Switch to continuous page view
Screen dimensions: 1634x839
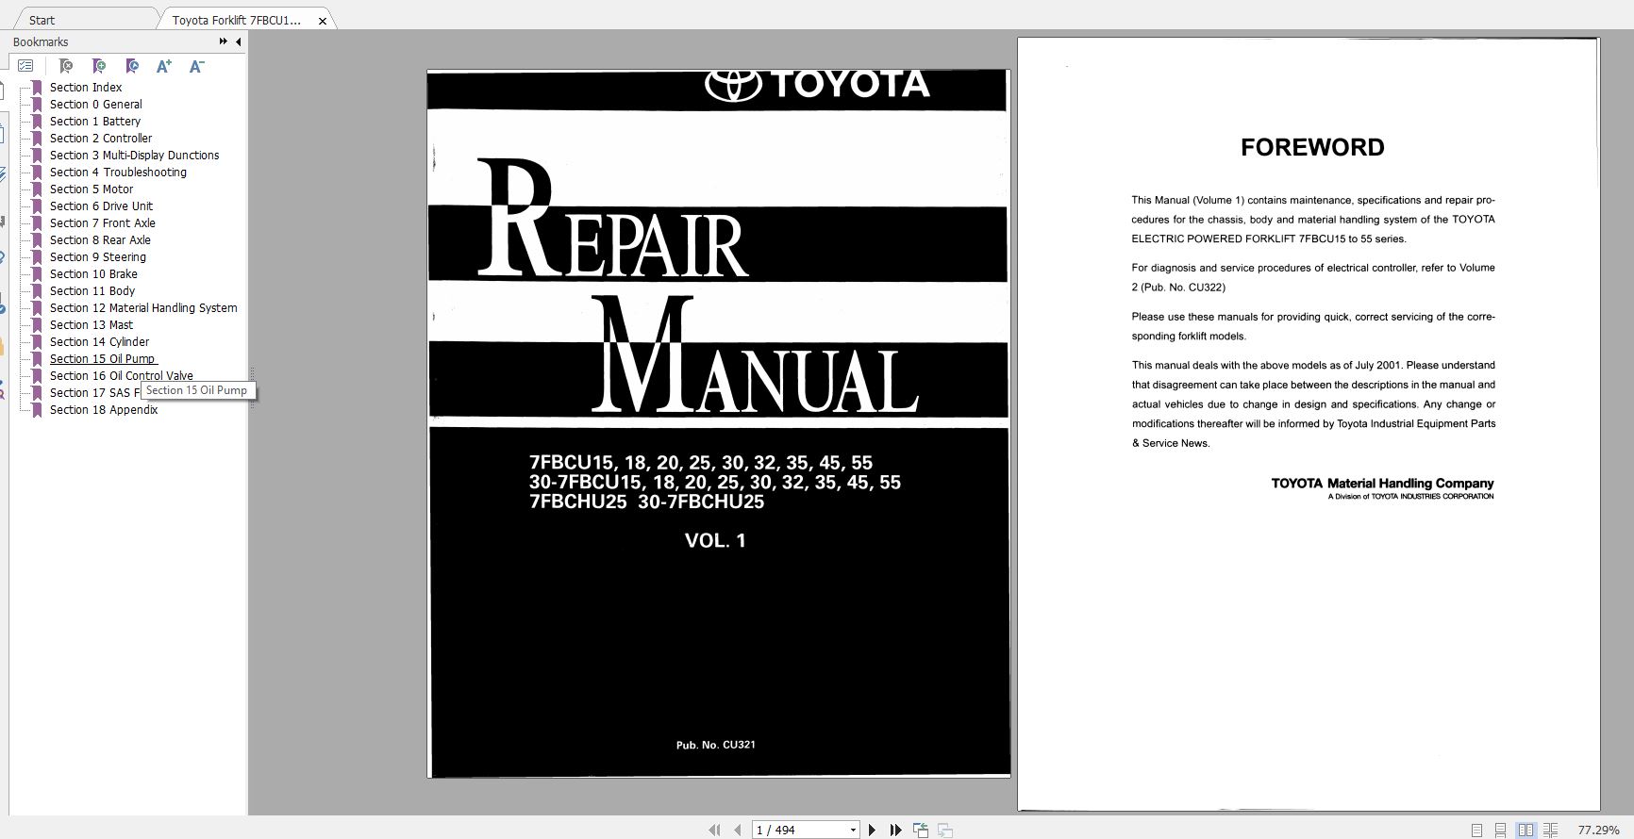pyautogui.click(x=1501, y=831)
